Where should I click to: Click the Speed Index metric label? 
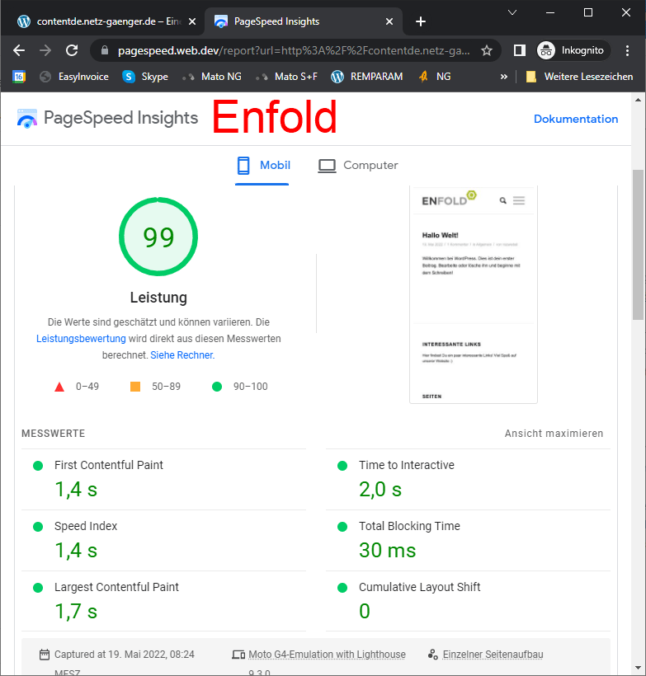(86, 527)
